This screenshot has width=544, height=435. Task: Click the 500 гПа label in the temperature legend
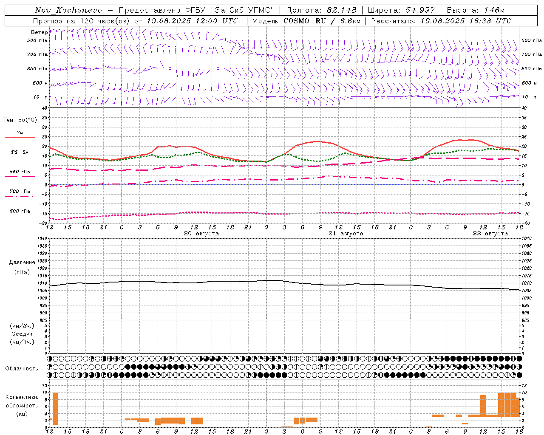[20, 211]
